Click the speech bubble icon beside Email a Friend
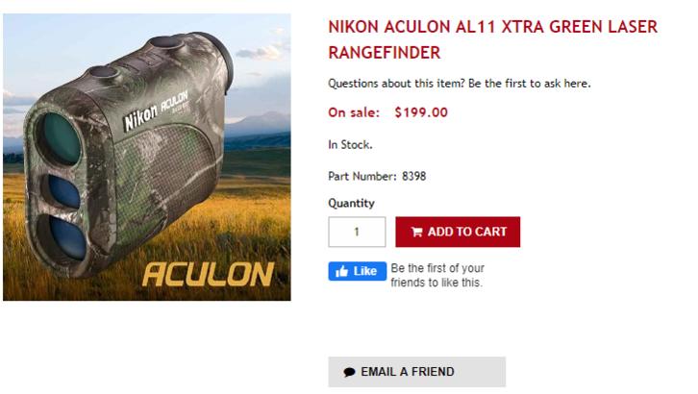The height and width of the screenshot is (394, 698). coord(349,372)
